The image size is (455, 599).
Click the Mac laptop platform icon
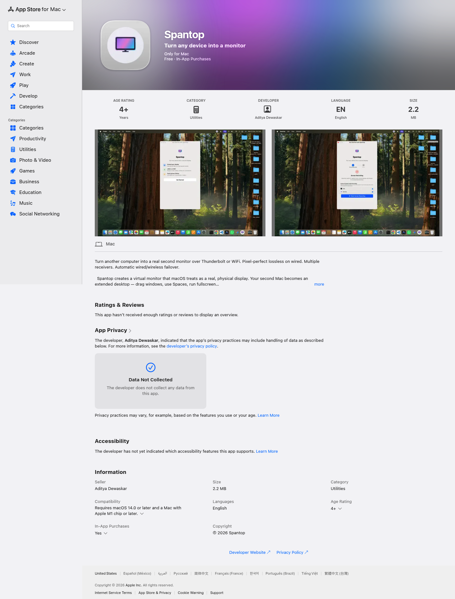pos(99,244)
